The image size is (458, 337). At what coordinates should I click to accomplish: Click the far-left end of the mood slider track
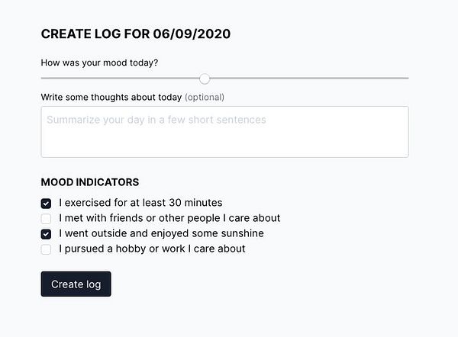pos(43,78)
